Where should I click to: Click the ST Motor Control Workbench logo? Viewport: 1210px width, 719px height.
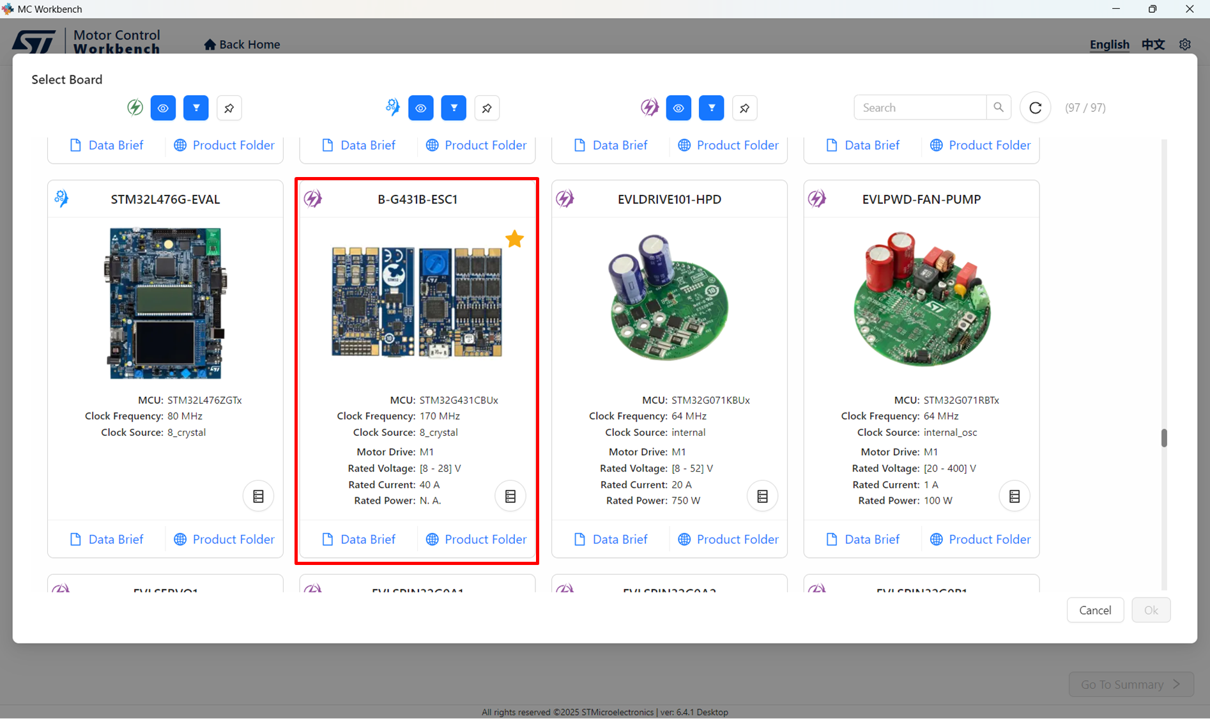(x=86, y=42)
